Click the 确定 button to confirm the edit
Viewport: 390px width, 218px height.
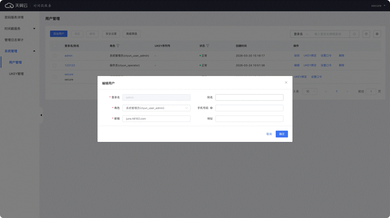point(282,134)
